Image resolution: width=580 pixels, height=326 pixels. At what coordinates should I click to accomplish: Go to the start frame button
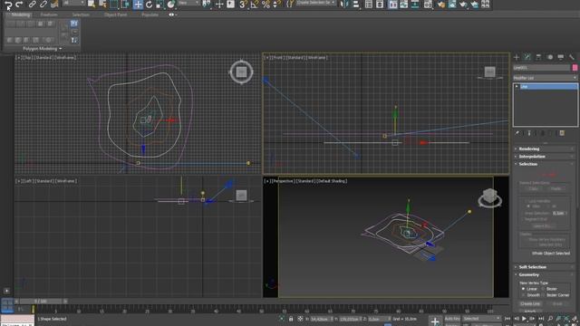tap(507, 319)
